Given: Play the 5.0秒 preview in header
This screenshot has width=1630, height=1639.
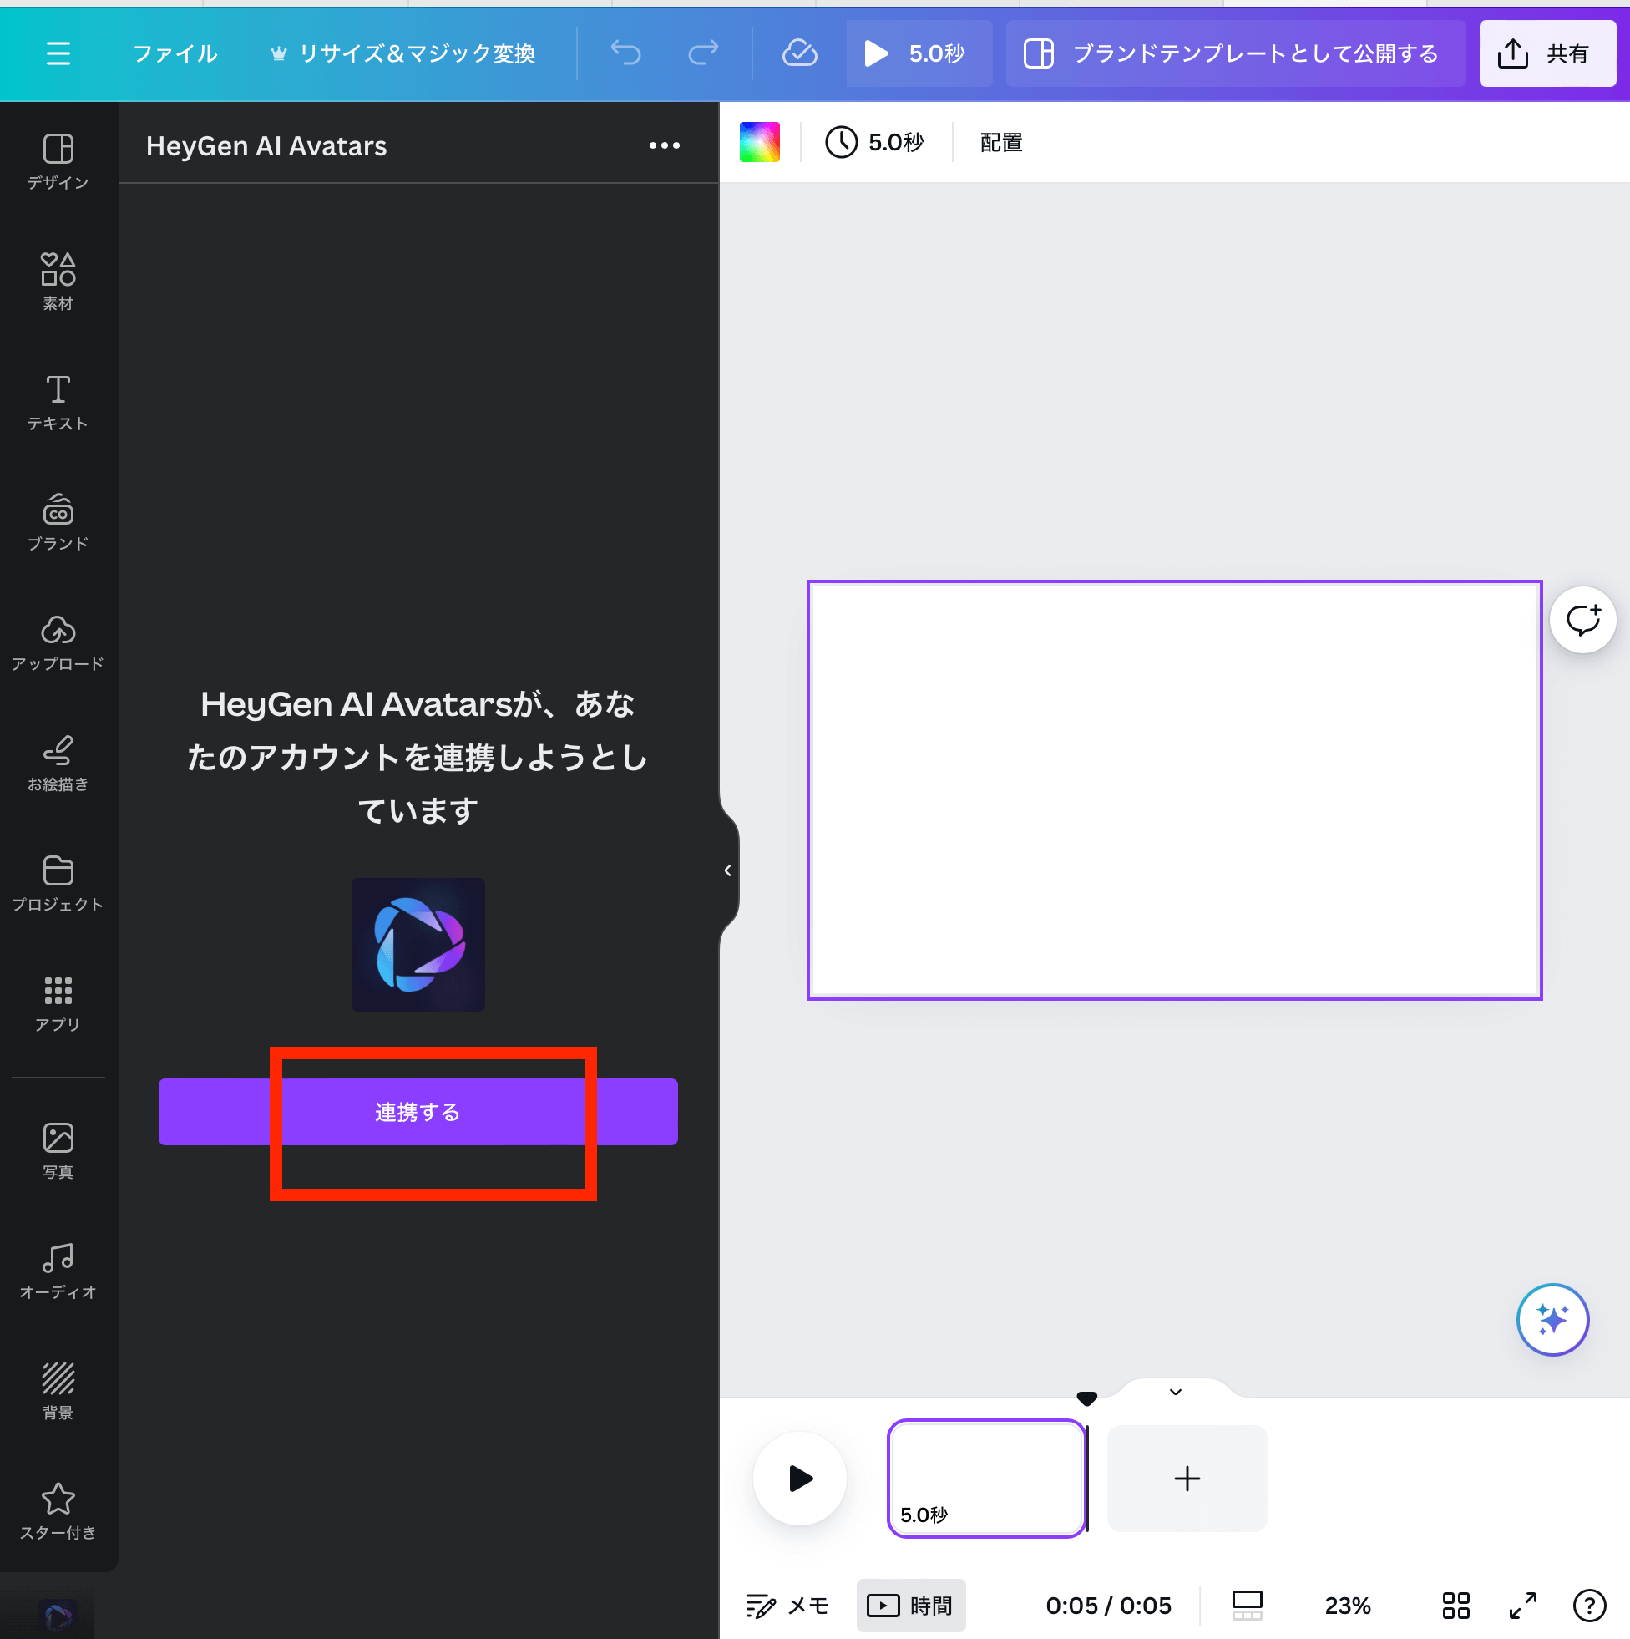Looking at the screenshot, I should point(919,53).
